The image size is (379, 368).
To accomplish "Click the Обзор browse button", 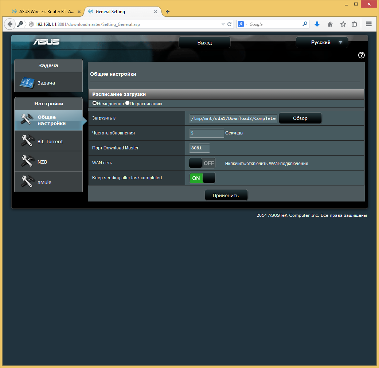I will [x=300, y=118].
